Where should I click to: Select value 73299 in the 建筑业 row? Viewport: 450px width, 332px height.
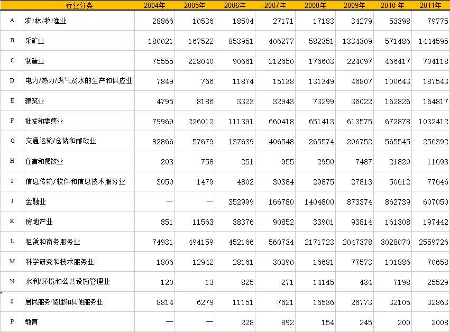pos(315,101)
